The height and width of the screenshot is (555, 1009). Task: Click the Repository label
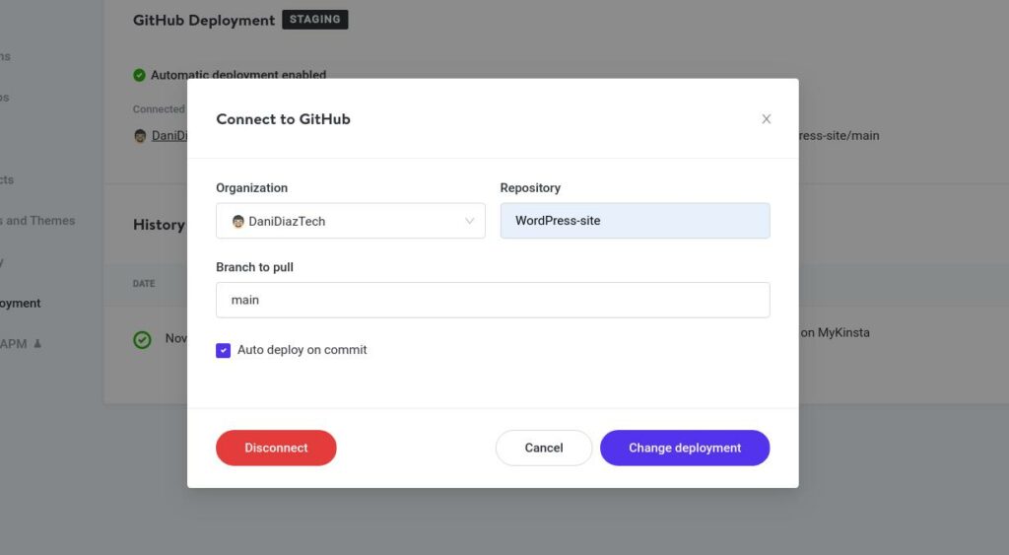[x=530, y=188]
